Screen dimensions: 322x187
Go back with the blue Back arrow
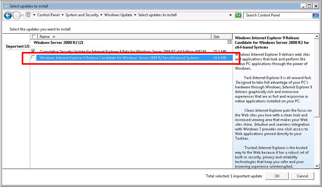coord(8,15)
